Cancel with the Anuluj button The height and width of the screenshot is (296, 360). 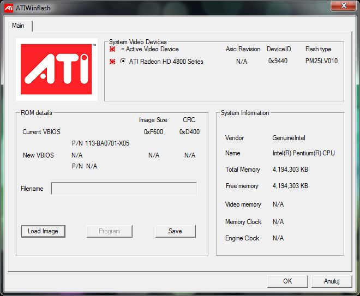point(332,281)
